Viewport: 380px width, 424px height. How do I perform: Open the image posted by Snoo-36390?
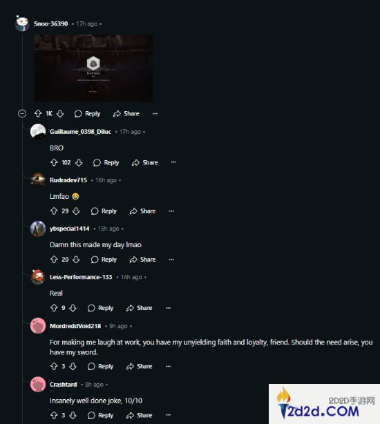pos(93,68)
